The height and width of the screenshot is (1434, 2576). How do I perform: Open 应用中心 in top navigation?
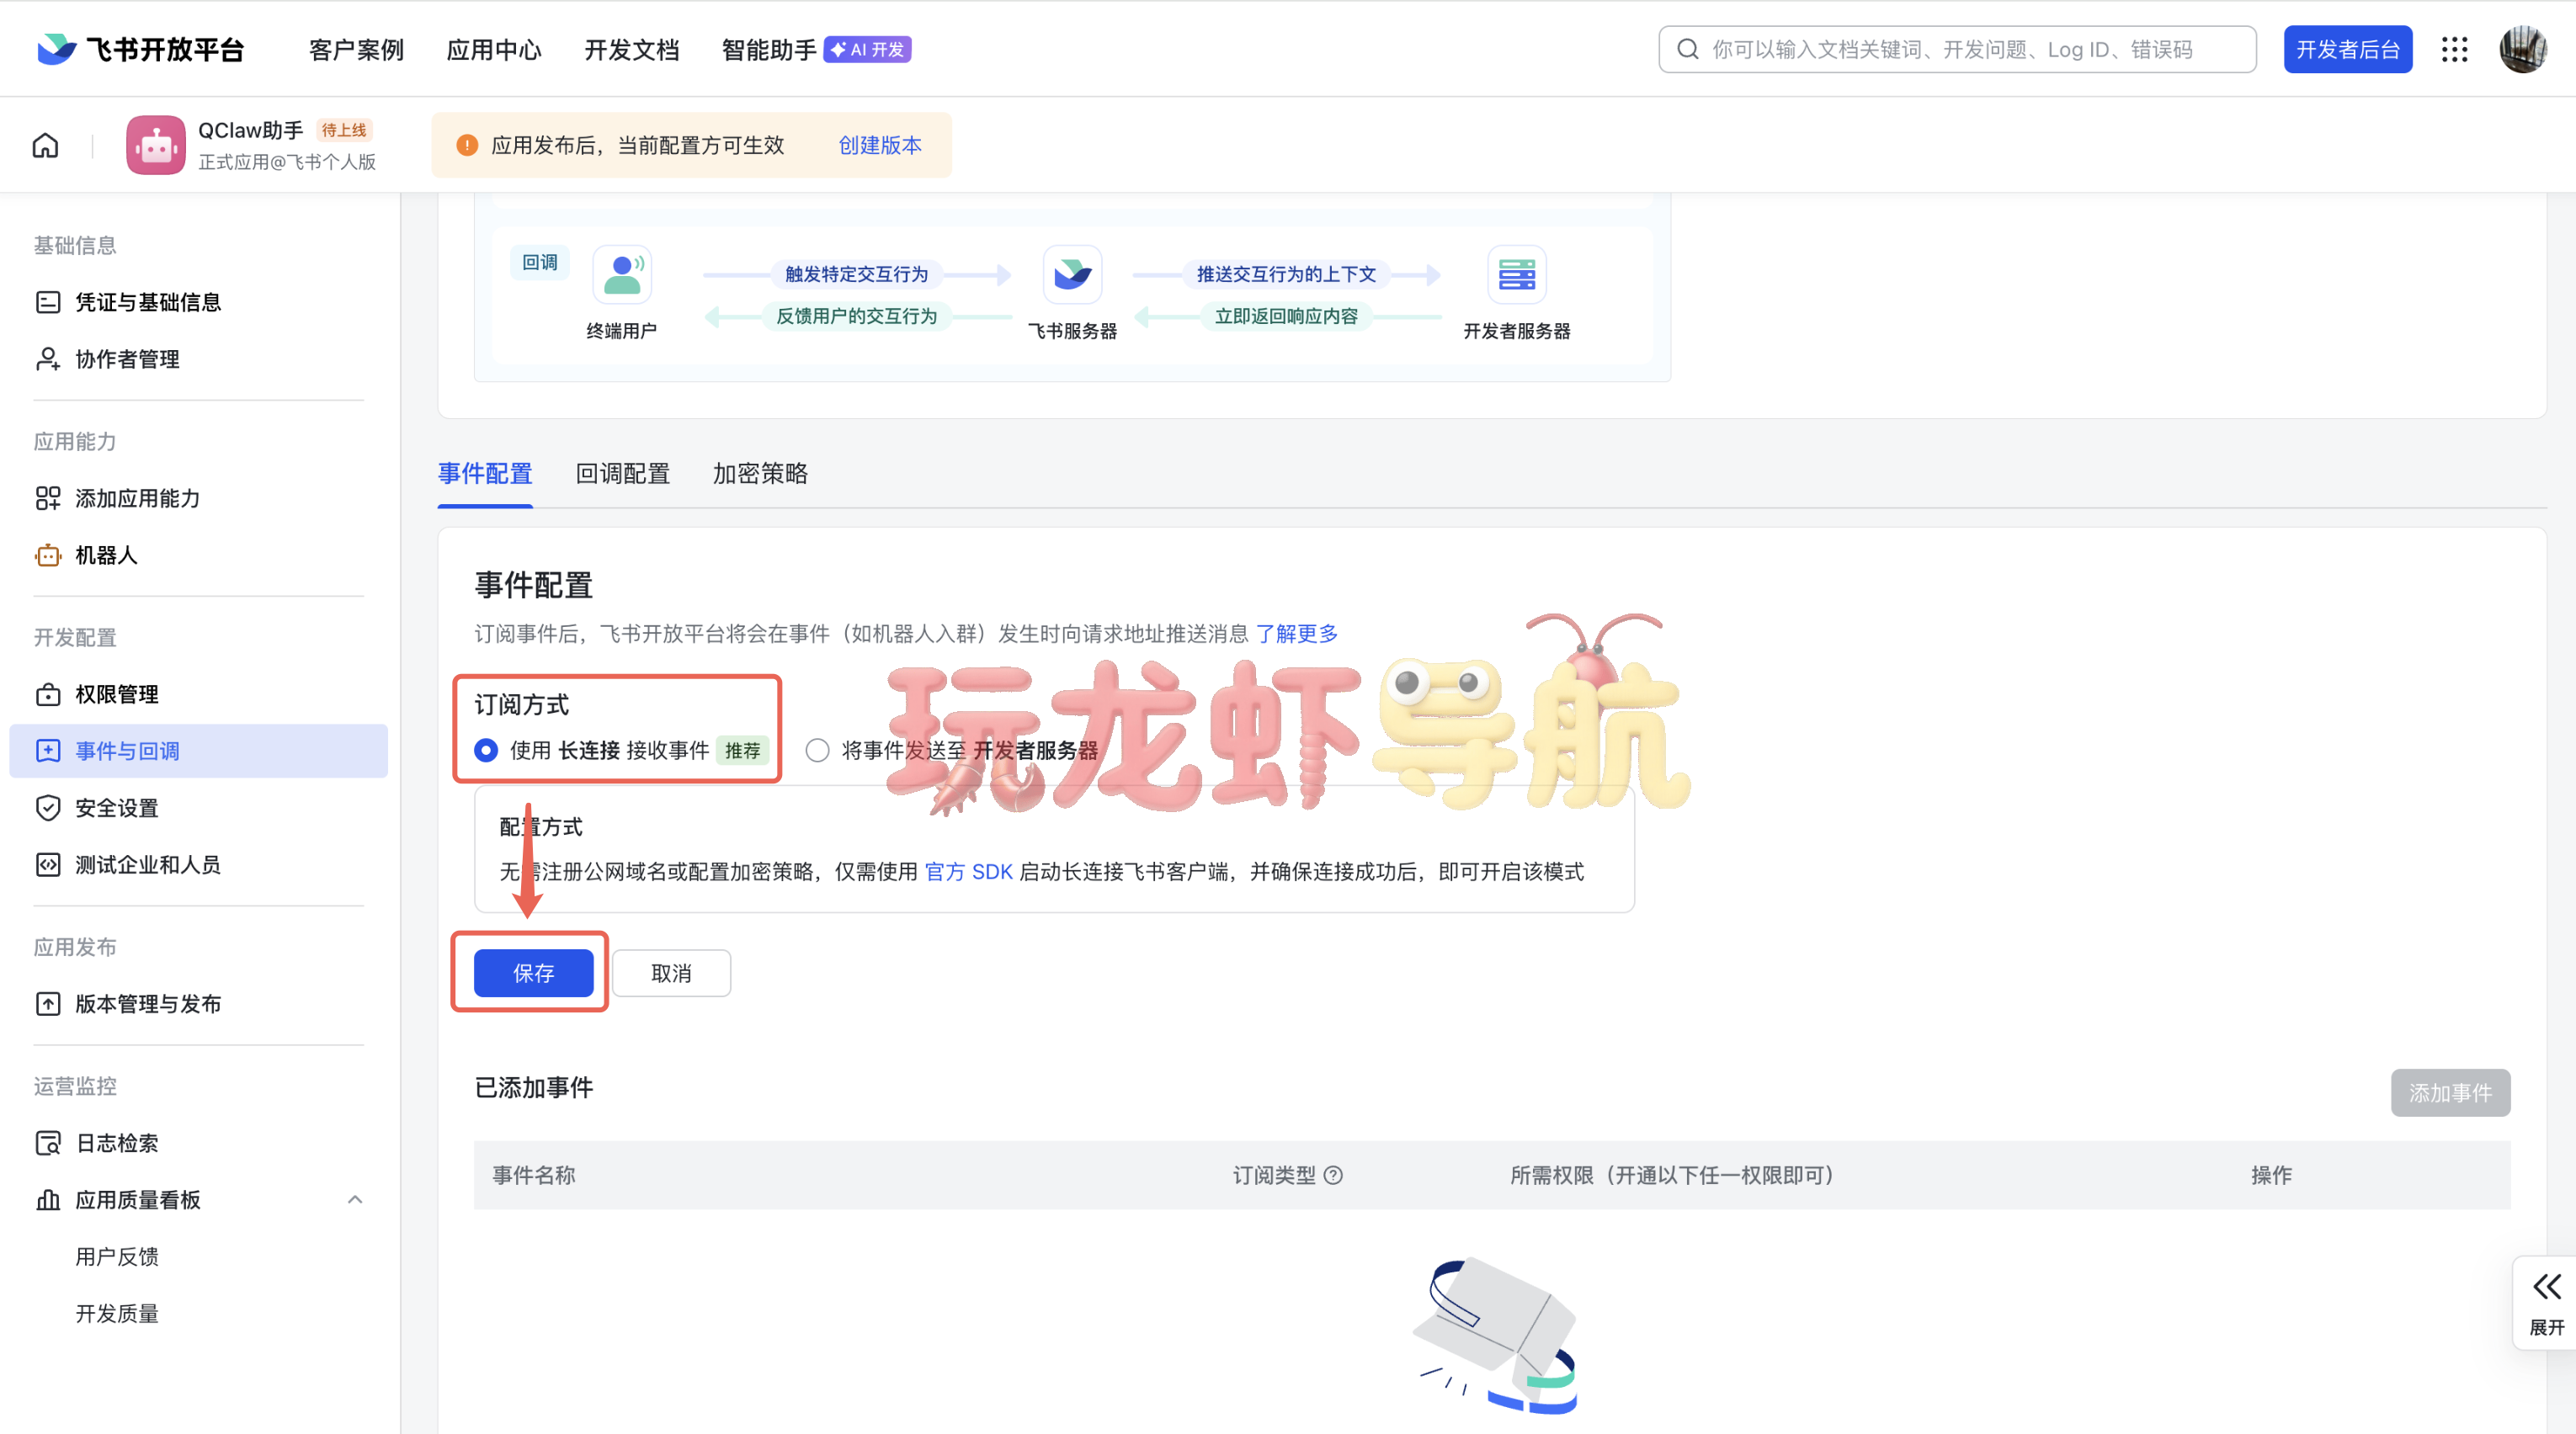(x=494, y=50)
